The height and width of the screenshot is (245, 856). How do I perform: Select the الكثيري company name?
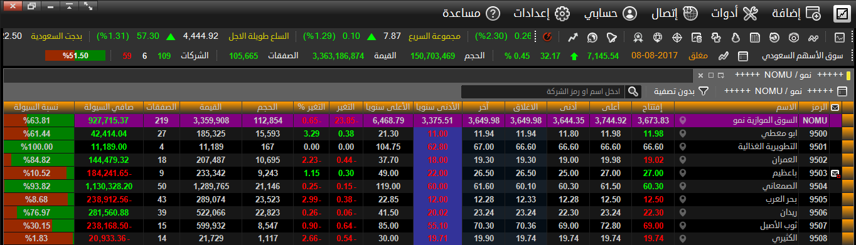click(x=784, y=239)
